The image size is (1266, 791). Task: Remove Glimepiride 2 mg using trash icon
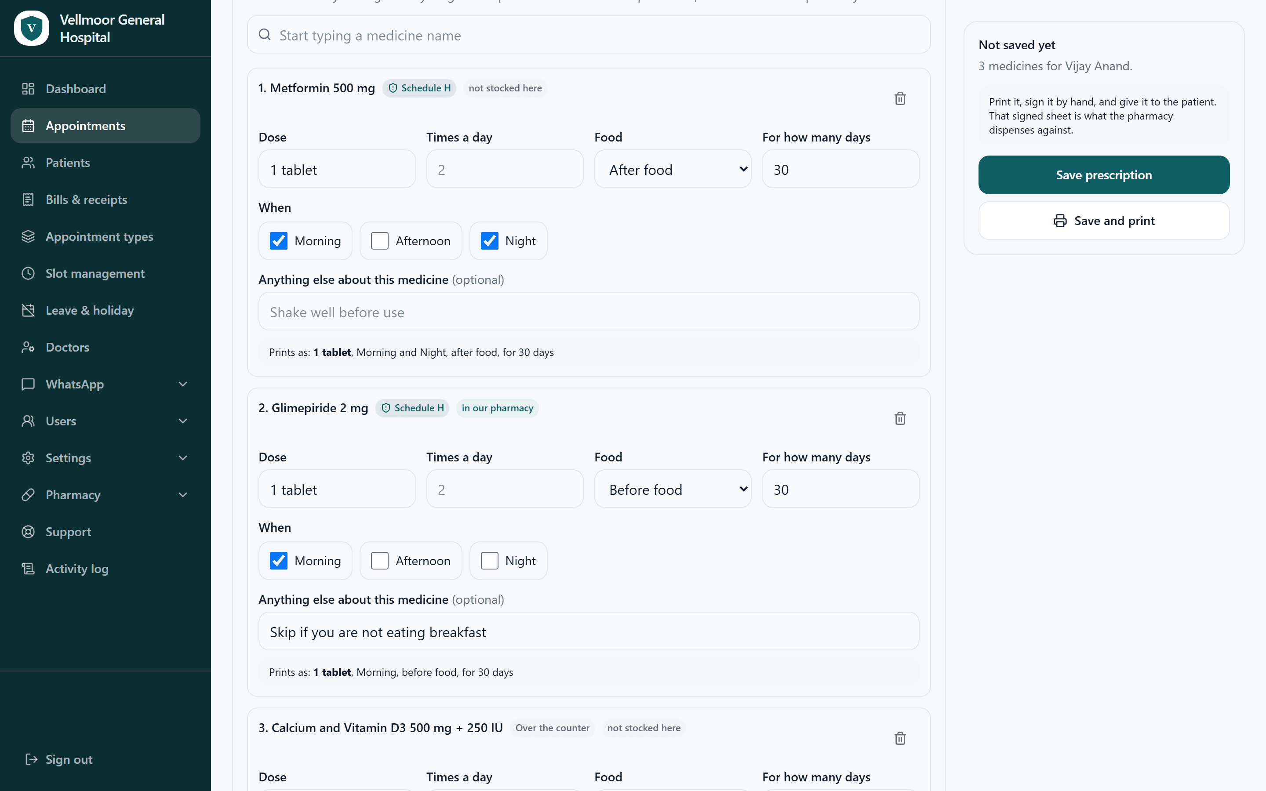tap(900, 418)
